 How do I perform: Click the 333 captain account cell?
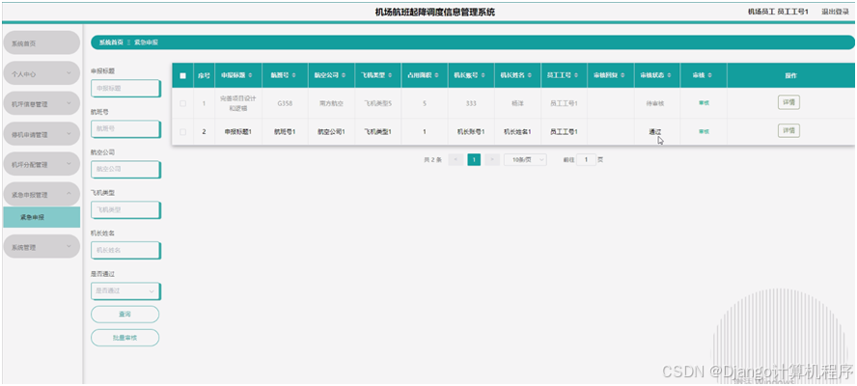471,103
